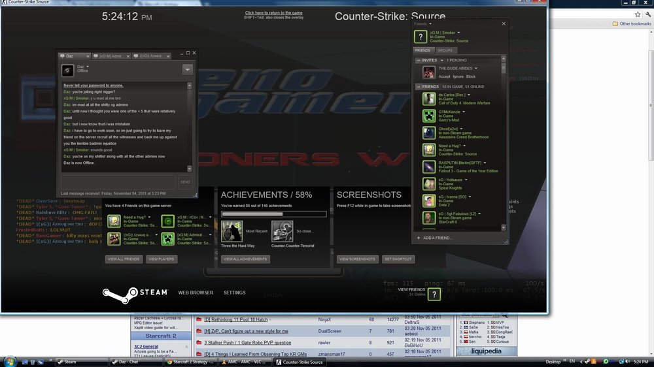Click the bookmark star in browser window
The image size is (654, 367).
tap(637, 14)
